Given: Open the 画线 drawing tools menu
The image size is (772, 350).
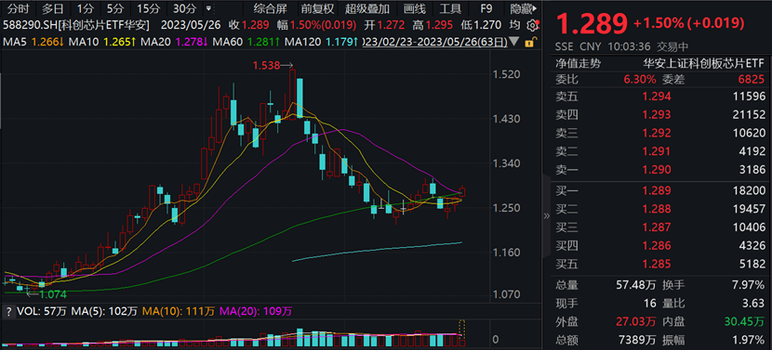Looking at the screenshot, I should (415, 8).
